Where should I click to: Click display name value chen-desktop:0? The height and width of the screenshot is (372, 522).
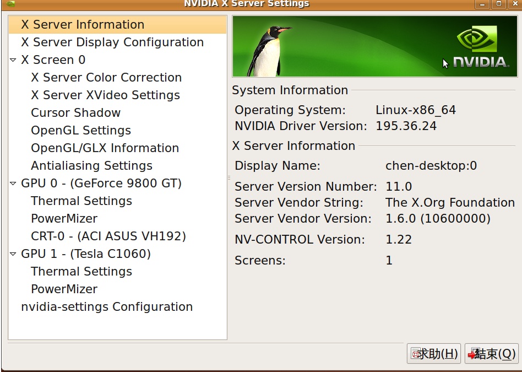click(431, 166)
